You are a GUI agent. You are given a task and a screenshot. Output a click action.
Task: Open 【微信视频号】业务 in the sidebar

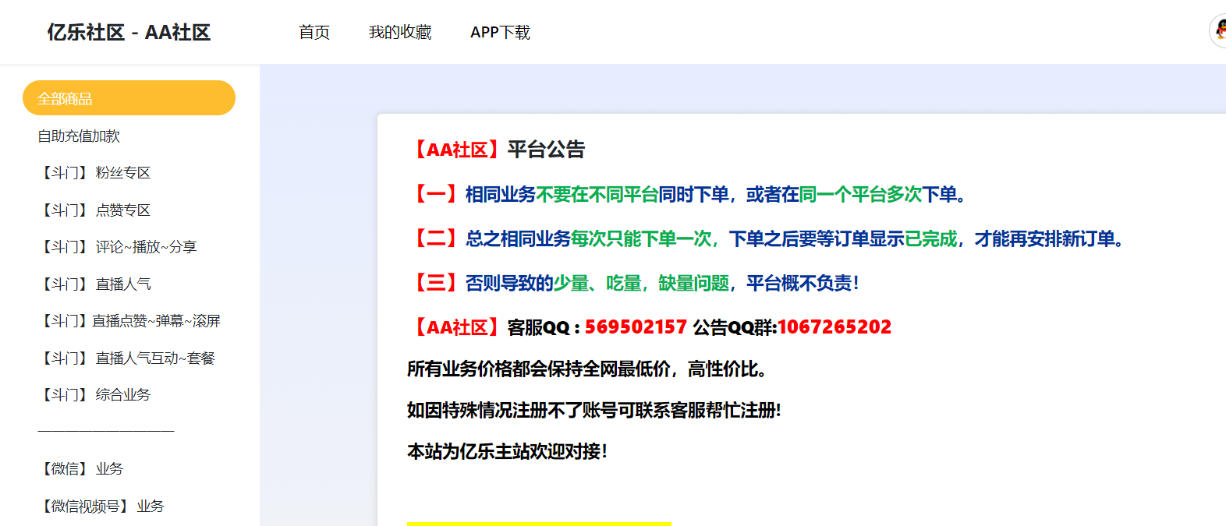pyautogui.click(x=101, y=506)
